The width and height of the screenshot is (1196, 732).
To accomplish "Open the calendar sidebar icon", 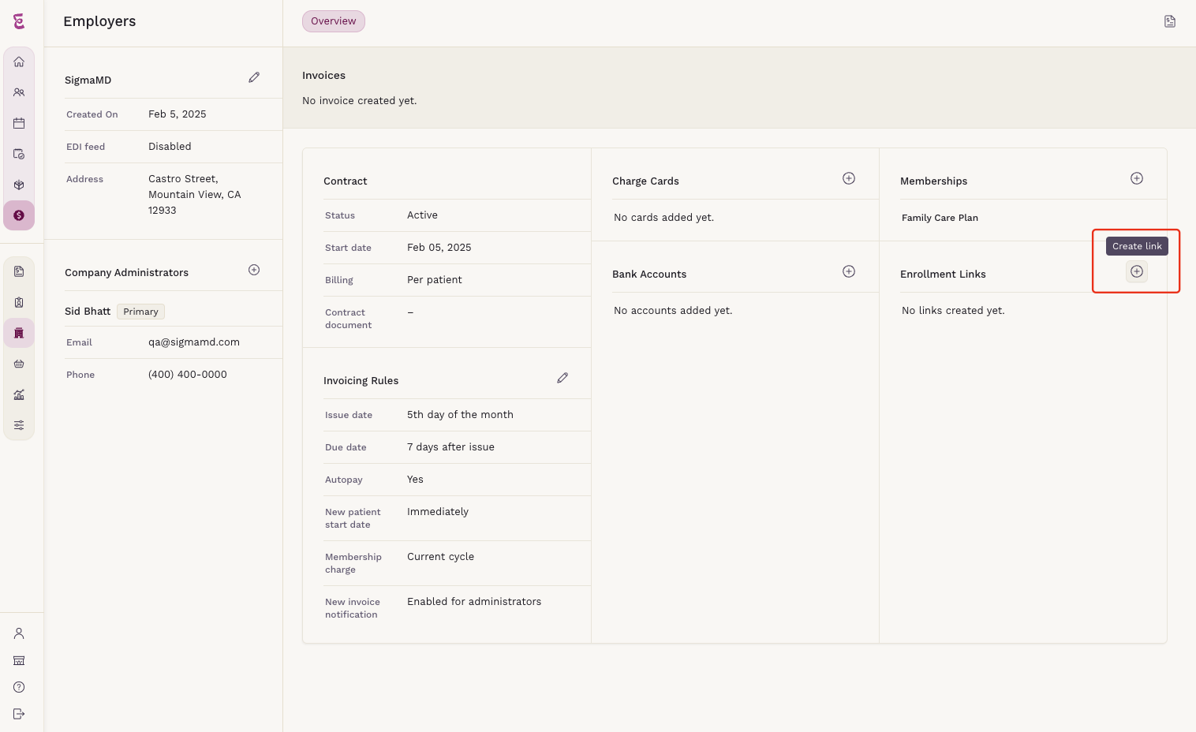I will [19, 123].
